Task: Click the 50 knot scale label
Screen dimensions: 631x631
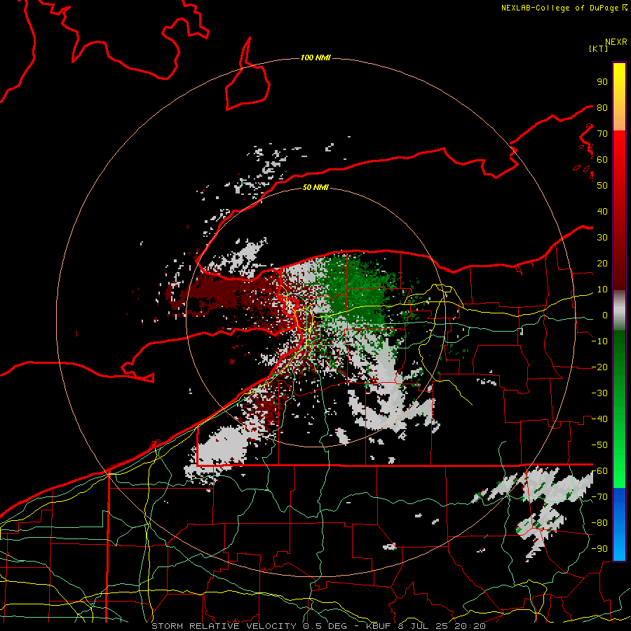Action: point(602,186)
